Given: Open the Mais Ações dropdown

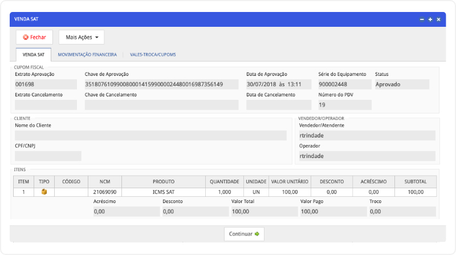Looking at the screenshot, I should click(x=82, y=37).
